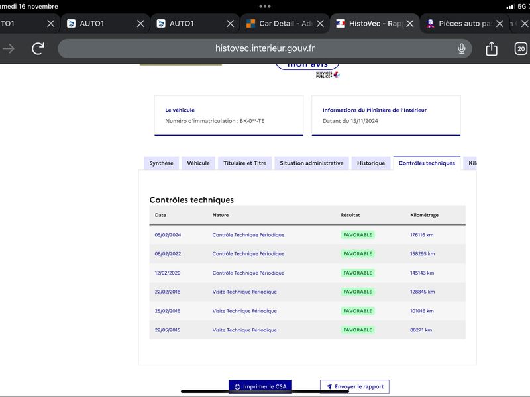Click the 101016 km mileage value
The image size is (530, 397).
pyautogui.click(x=422, y=311)
